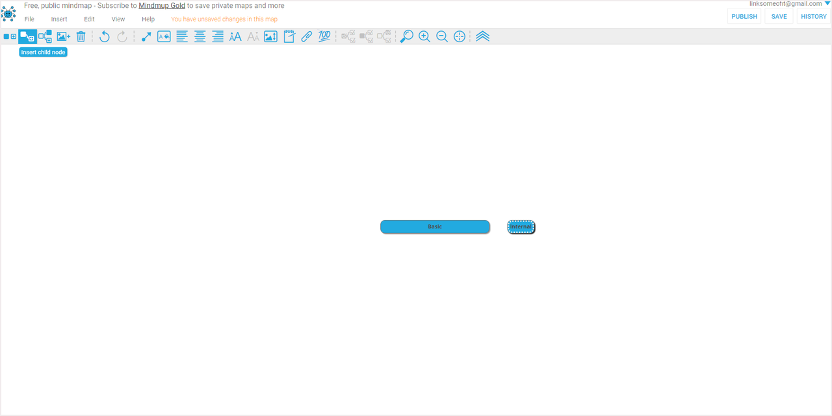832x416 pixels.
Task: Increase text size with the AA icon
Action: click(235, 36)
